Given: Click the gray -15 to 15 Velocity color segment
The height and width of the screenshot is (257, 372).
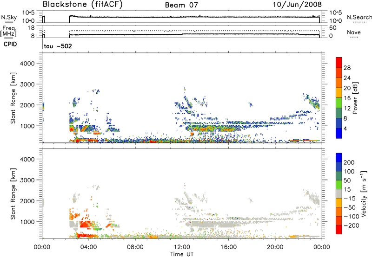Looking at the screenshot, I should (x=339, y=193).
